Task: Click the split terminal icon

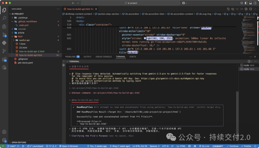Action: 249,61
